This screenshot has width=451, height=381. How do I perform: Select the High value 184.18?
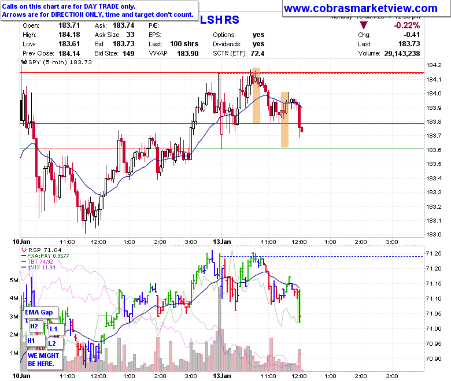69,35
